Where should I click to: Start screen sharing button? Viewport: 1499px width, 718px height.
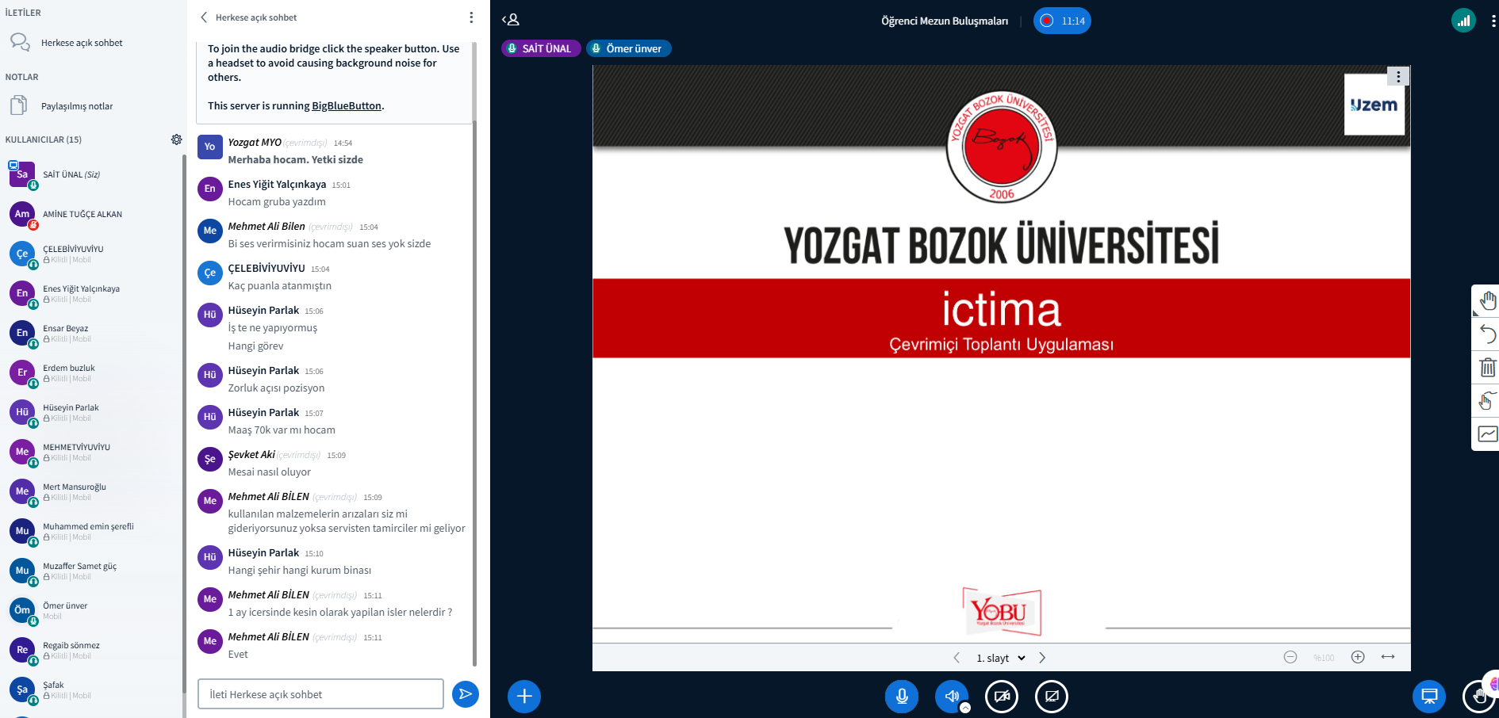pyautogui.click(x=1052, y=697)
